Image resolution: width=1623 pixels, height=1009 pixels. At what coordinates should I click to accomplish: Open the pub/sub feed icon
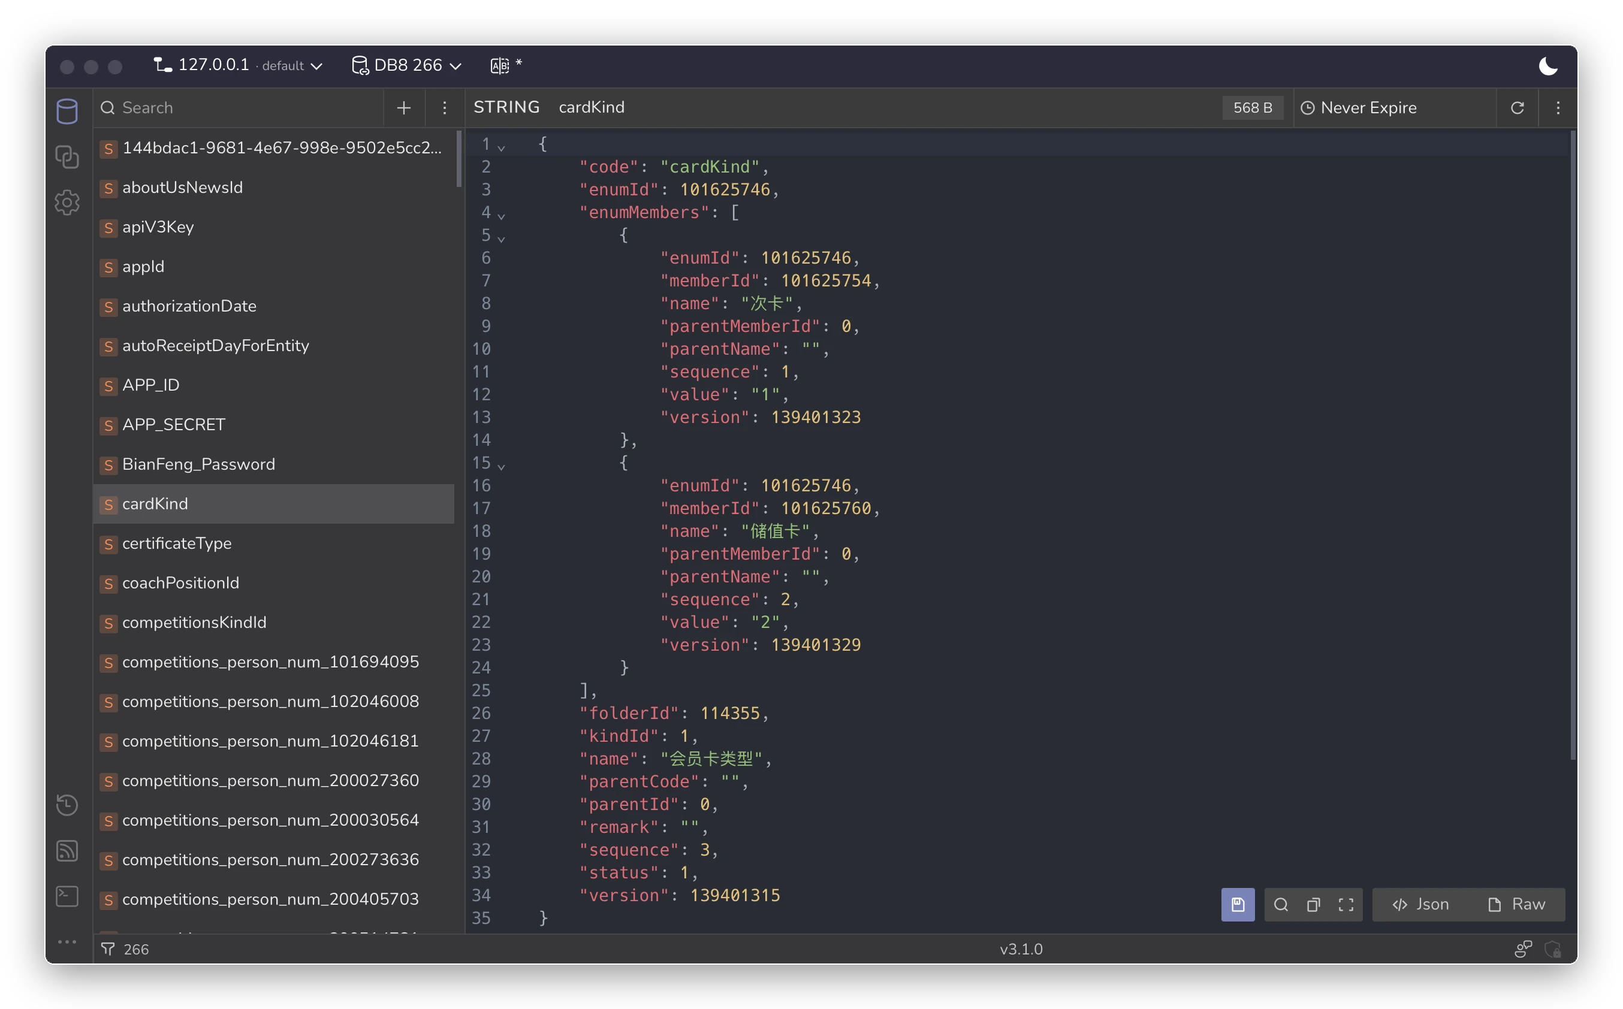[x=67, y=851]
